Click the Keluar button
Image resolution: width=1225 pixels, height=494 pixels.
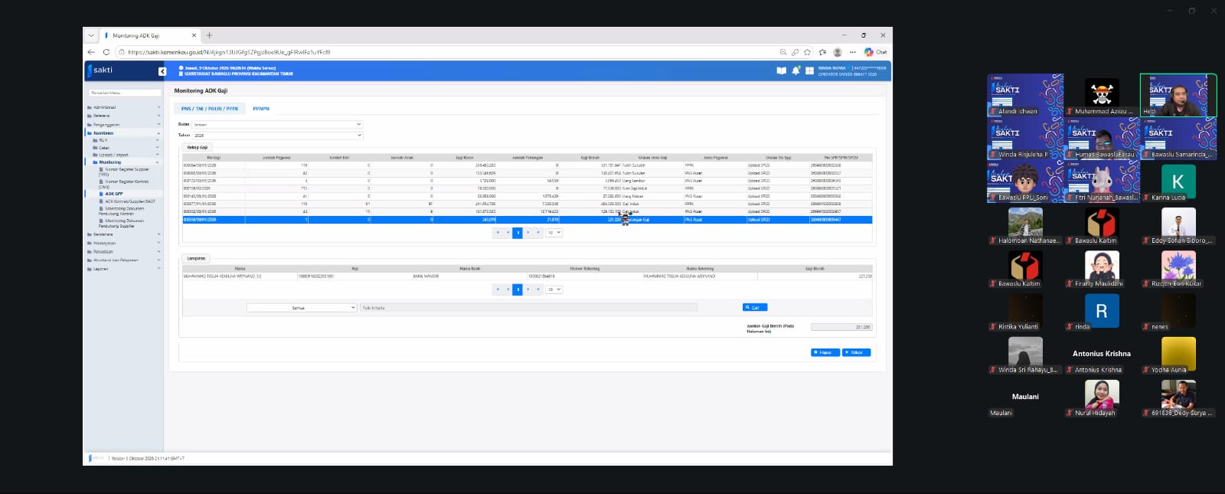coord(856,352)
